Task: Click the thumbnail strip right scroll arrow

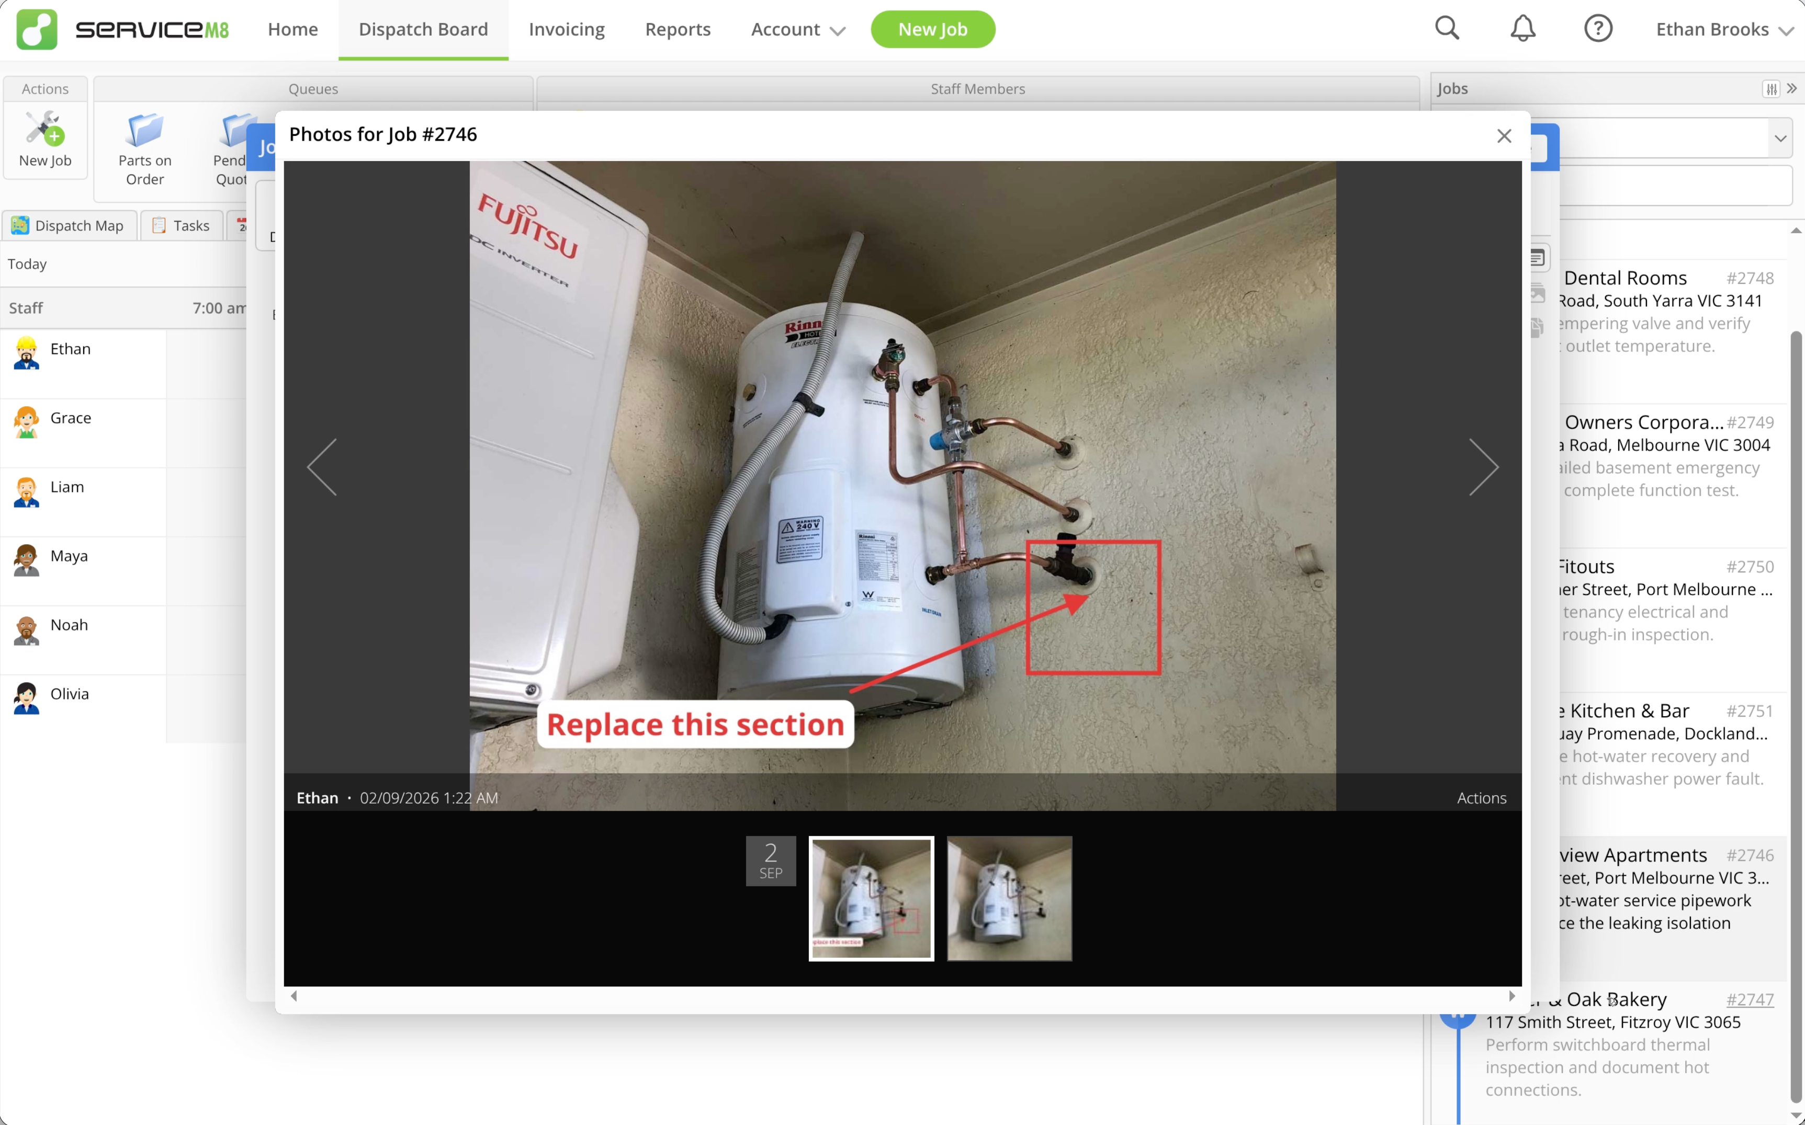Action: (x=1511, y=995)
